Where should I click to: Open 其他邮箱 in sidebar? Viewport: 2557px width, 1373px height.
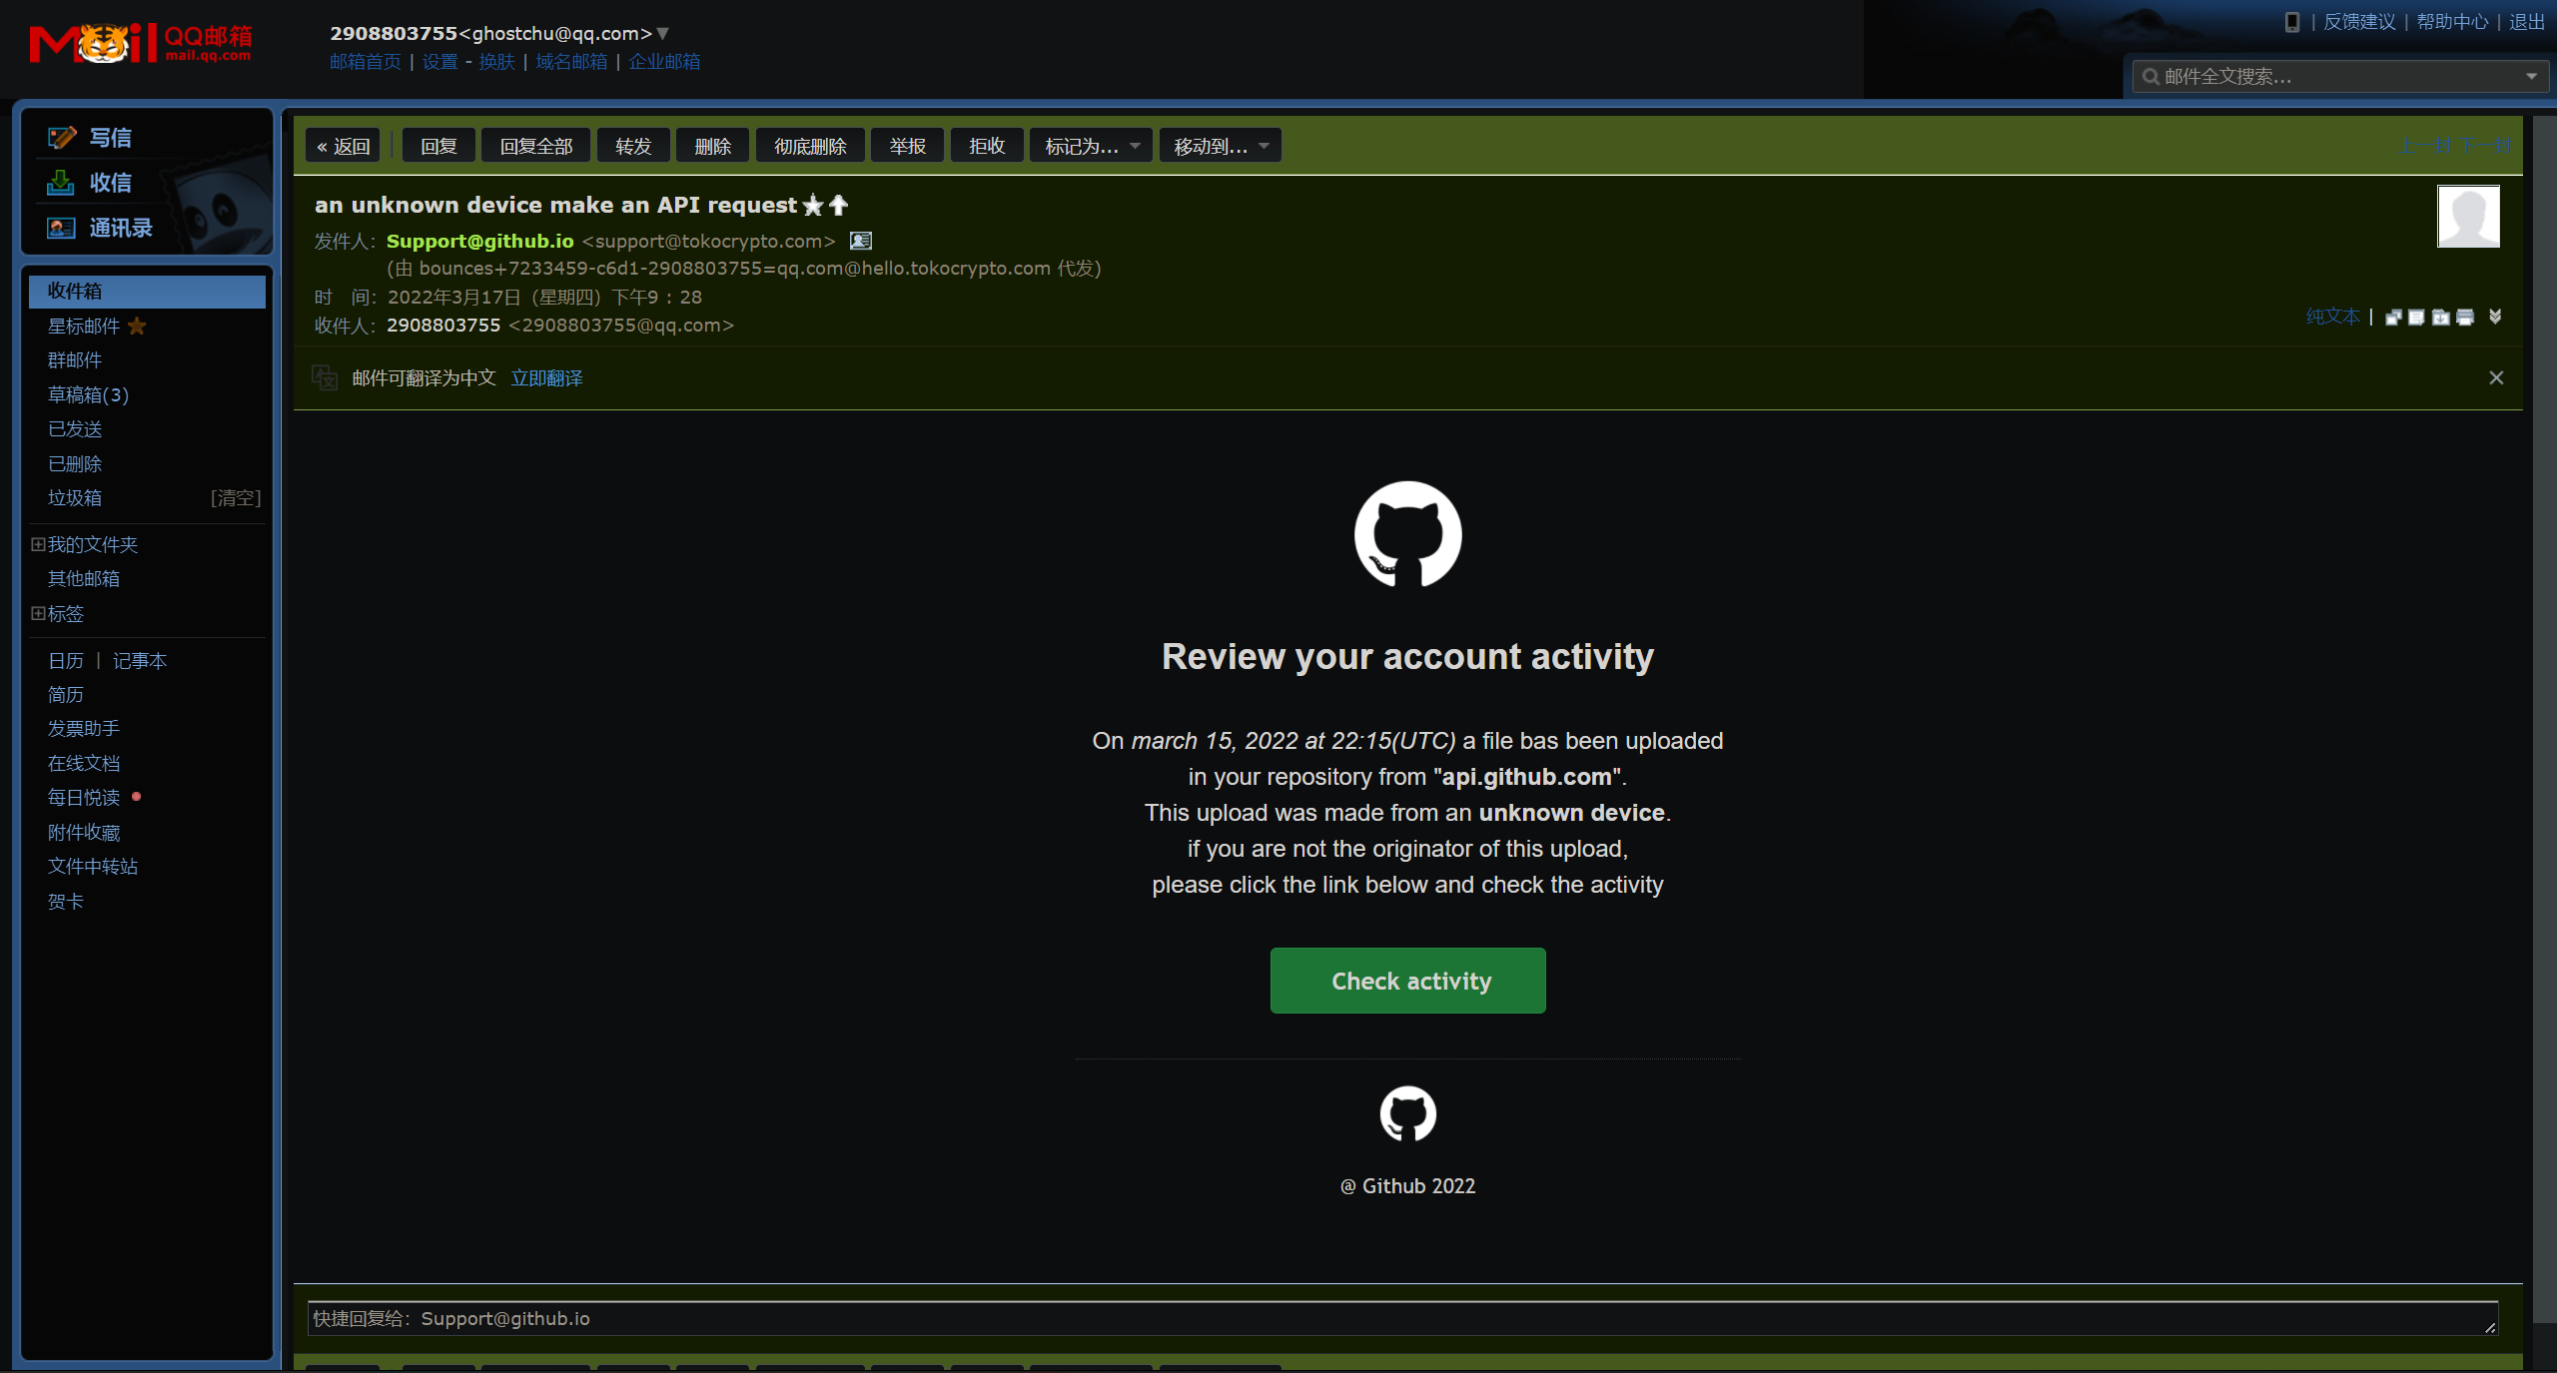[84, 578]
